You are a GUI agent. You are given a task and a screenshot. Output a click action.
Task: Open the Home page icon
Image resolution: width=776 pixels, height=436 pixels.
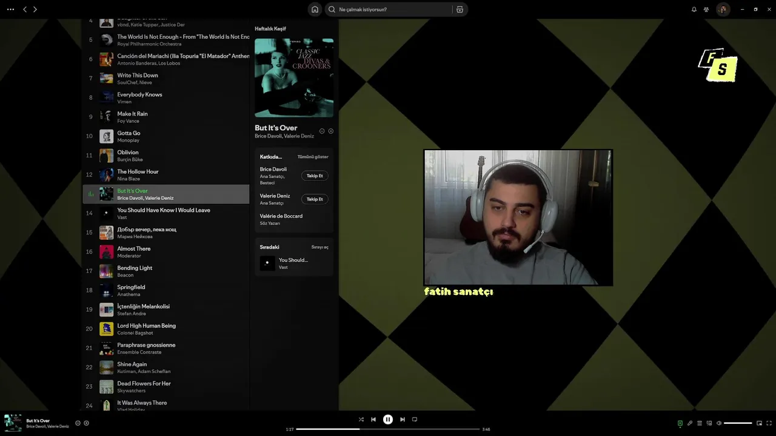[315, 9]
